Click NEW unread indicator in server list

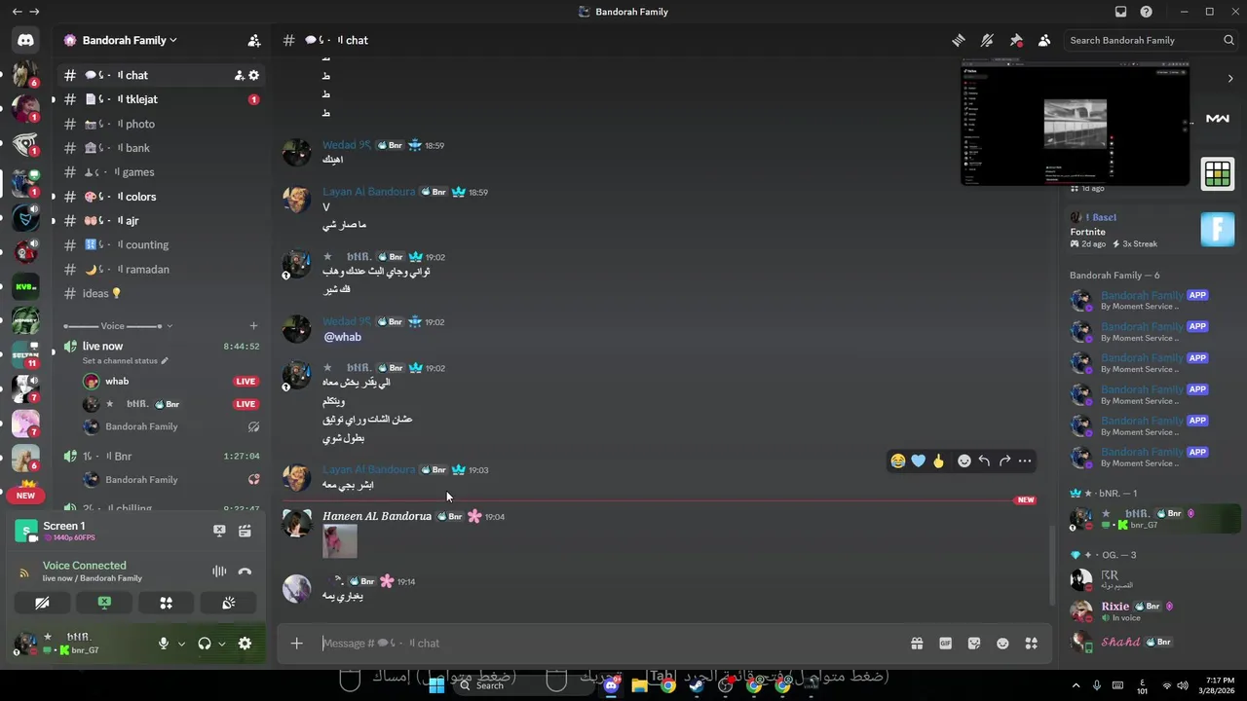25,496
